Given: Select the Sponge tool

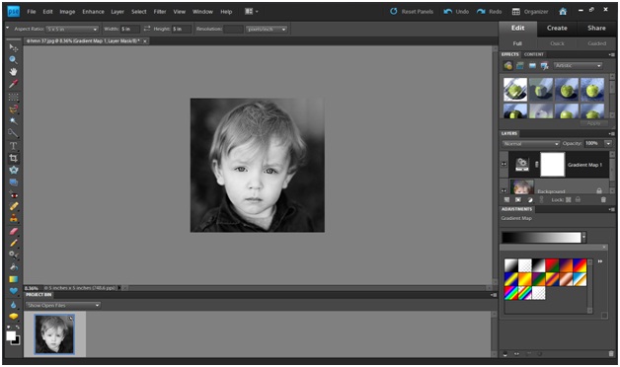Looking at the screenshot, I should (x=14, y=317).
